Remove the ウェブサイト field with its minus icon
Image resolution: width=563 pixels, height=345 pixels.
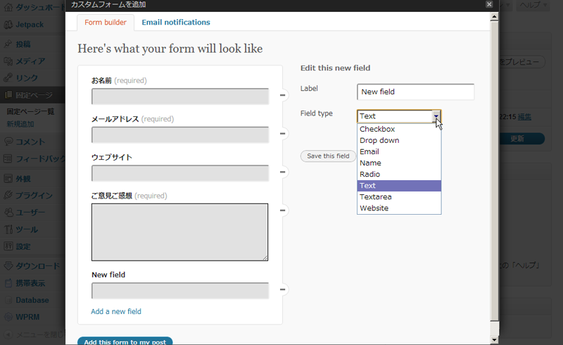click(283, 172)
